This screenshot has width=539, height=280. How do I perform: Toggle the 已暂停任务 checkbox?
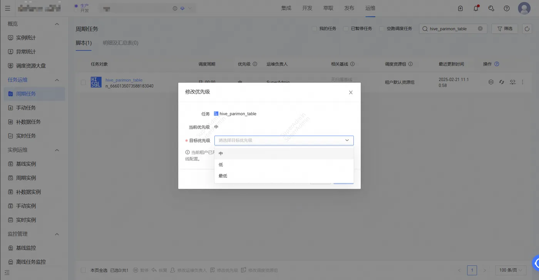tap(346, 28)
